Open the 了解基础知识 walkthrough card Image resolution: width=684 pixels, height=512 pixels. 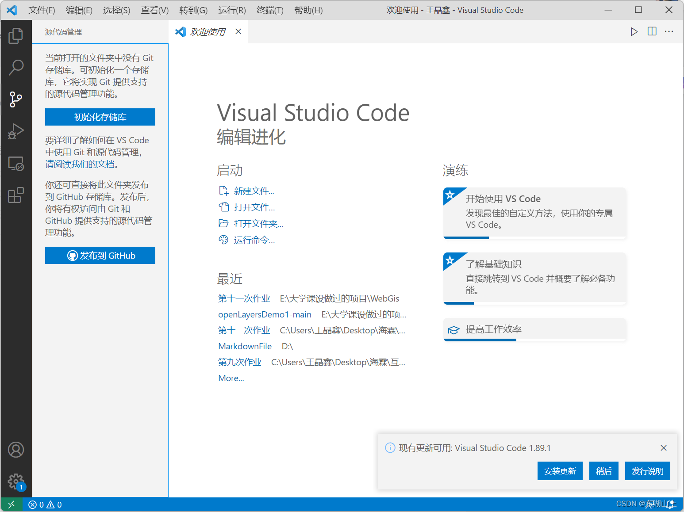534,279
